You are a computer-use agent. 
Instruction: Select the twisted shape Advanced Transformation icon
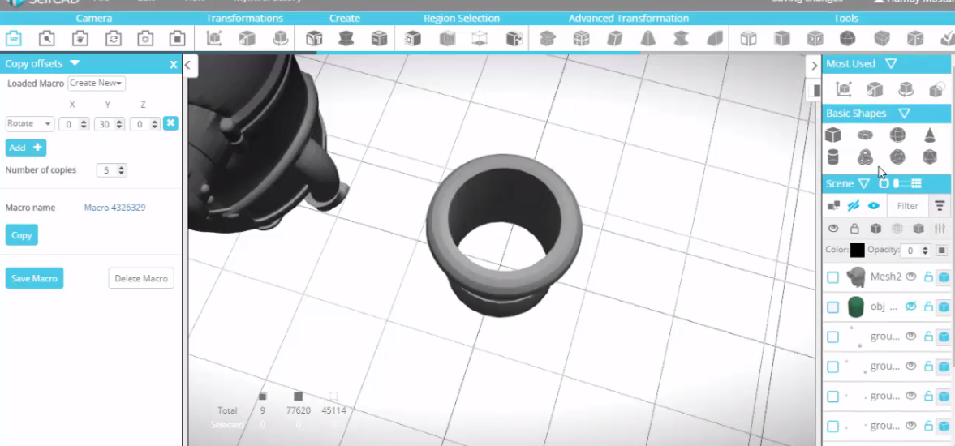(681, 39)
